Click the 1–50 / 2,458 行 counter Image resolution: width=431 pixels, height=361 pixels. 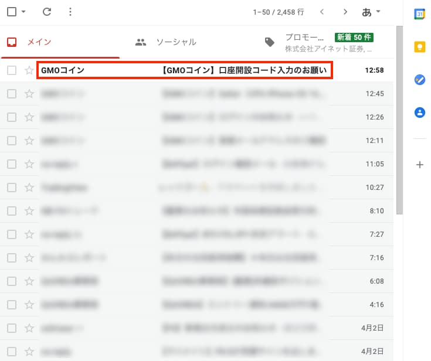pos(279,12)
